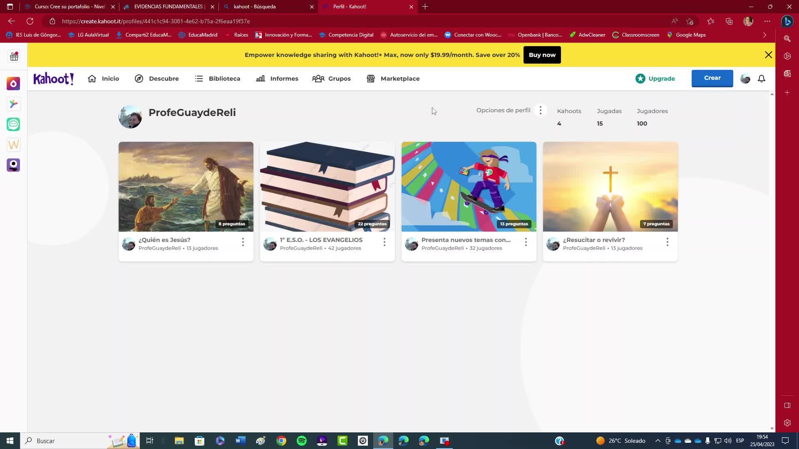Open the skateboard kahoot thumbnail

469,186
